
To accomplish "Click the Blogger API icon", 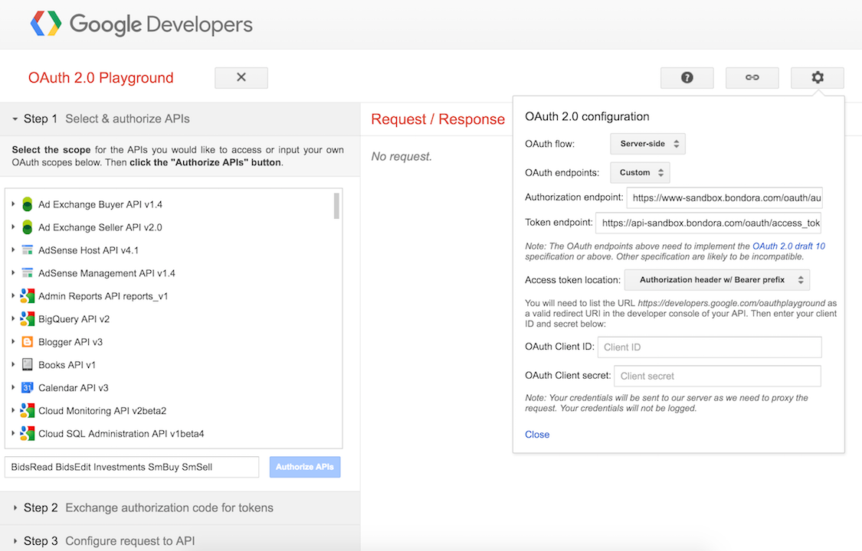I will pyautogui.click(x=27, y=342).
